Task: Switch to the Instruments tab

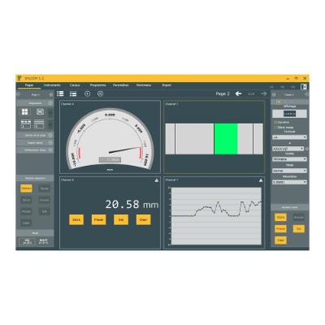Action: (x=52, y=85)
